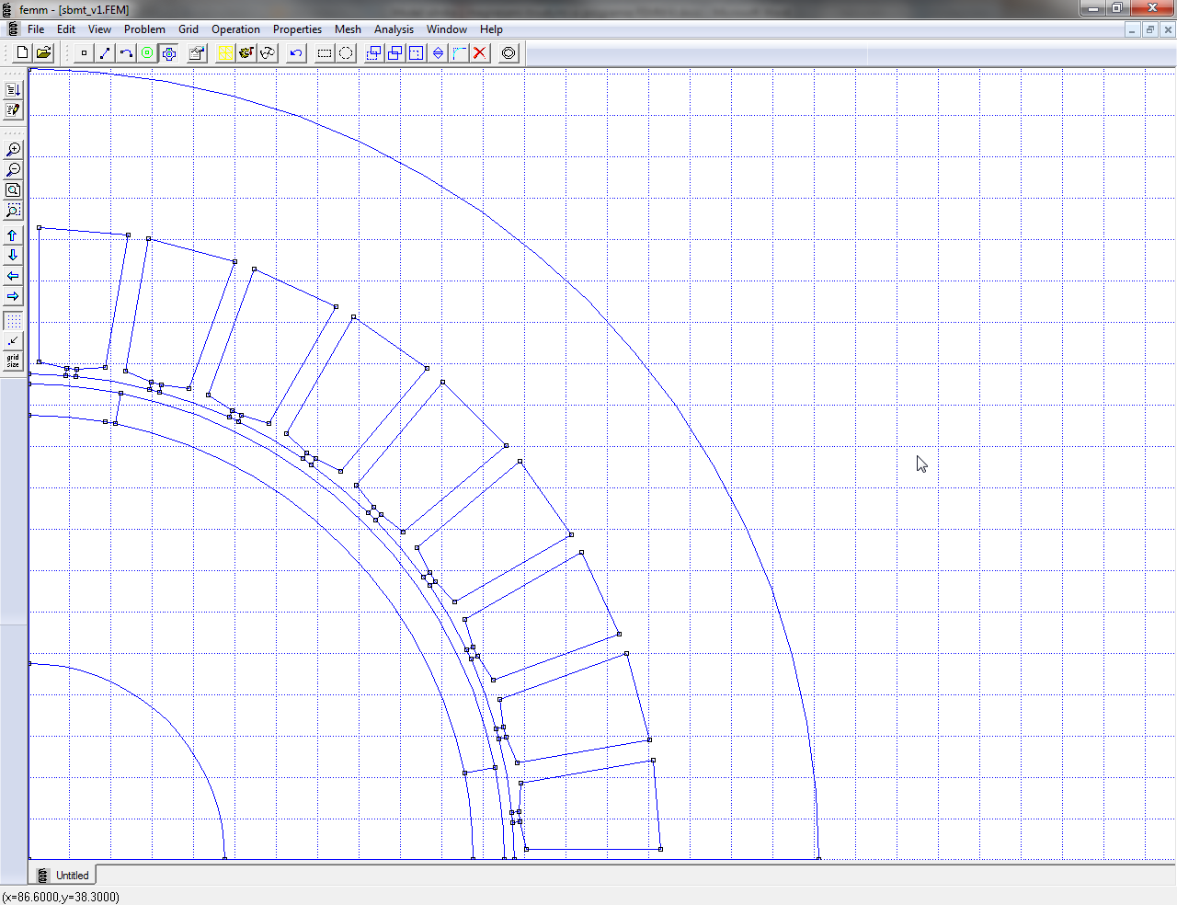Close the sbmt_v1.FEM document window

coord(1168,29)
